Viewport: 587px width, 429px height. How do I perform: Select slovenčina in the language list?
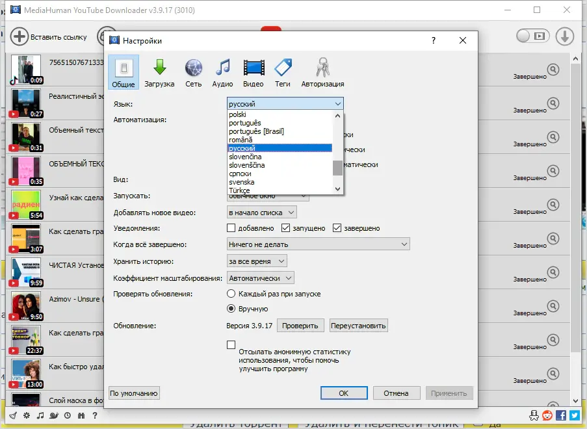pos(280,157)
